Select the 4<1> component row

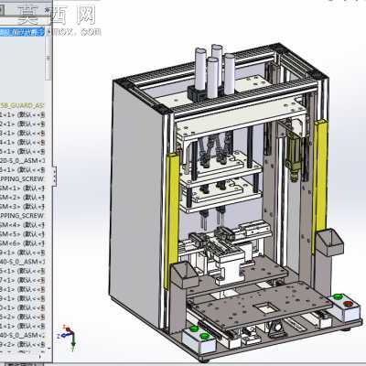coord(22,142)
